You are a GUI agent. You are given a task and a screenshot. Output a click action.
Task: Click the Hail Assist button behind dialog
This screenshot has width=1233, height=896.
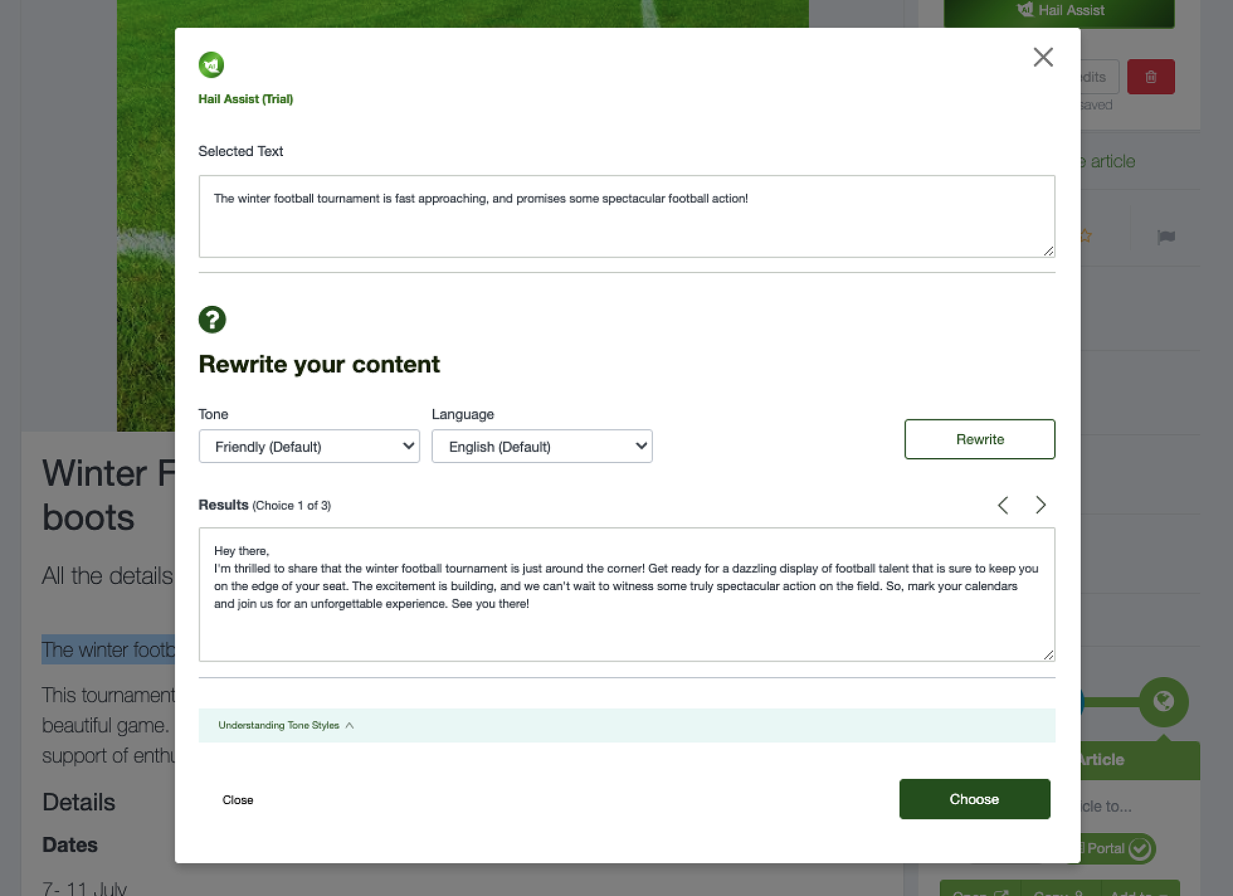point(1060,11)
